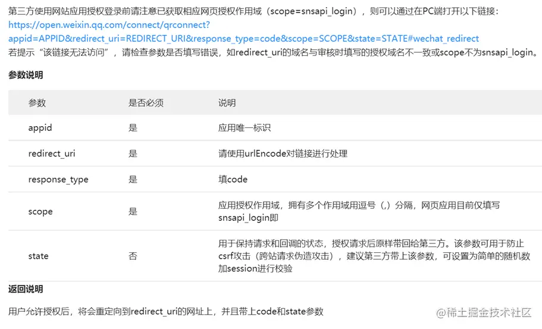Click the sentence starting '用户允许授权后'

pyautogui.click(x=165, y=311)
